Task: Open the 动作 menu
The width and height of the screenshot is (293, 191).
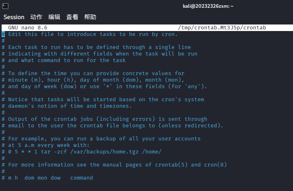Action: [x=36, y=17]
